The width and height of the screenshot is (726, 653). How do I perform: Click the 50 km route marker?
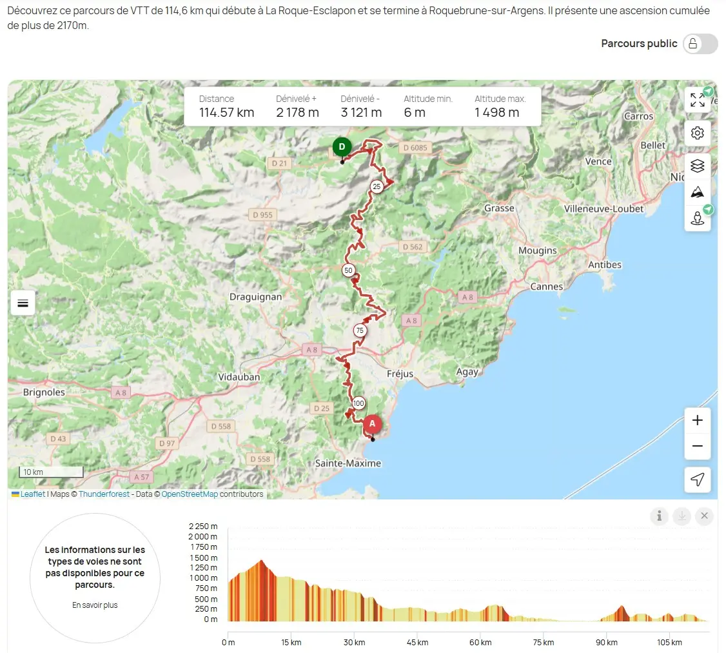(348, 270)
